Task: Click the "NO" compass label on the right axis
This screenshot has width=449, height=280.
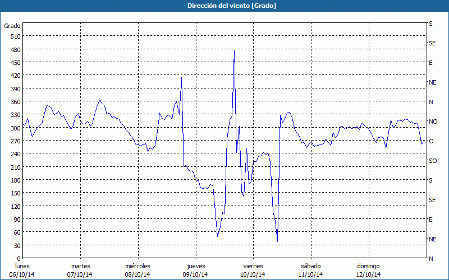Action: pyautogui.click(x=433, y=122)
